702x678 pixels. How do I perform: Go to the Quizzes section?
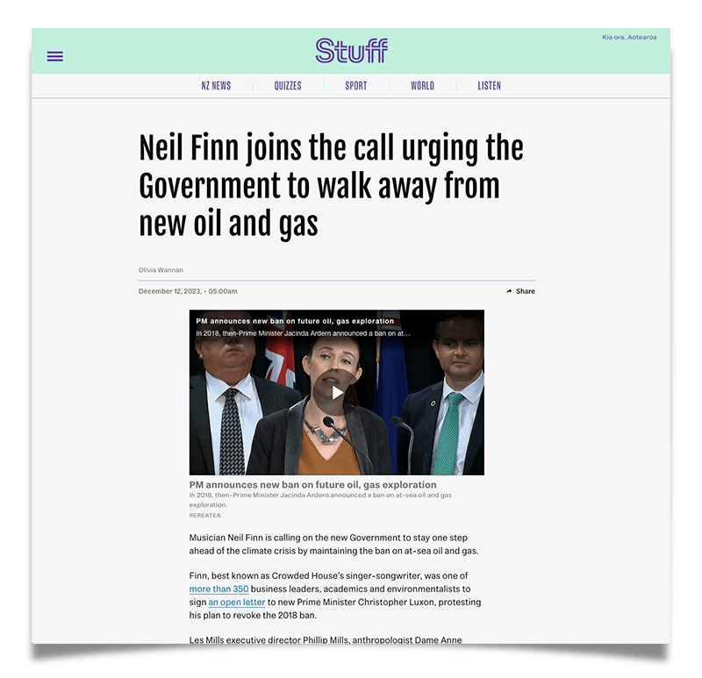(288, 85)
